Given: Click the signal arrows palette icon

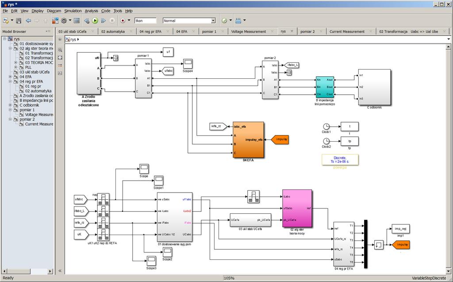Looking at the screenshot, I should click(x=60, y=66).
